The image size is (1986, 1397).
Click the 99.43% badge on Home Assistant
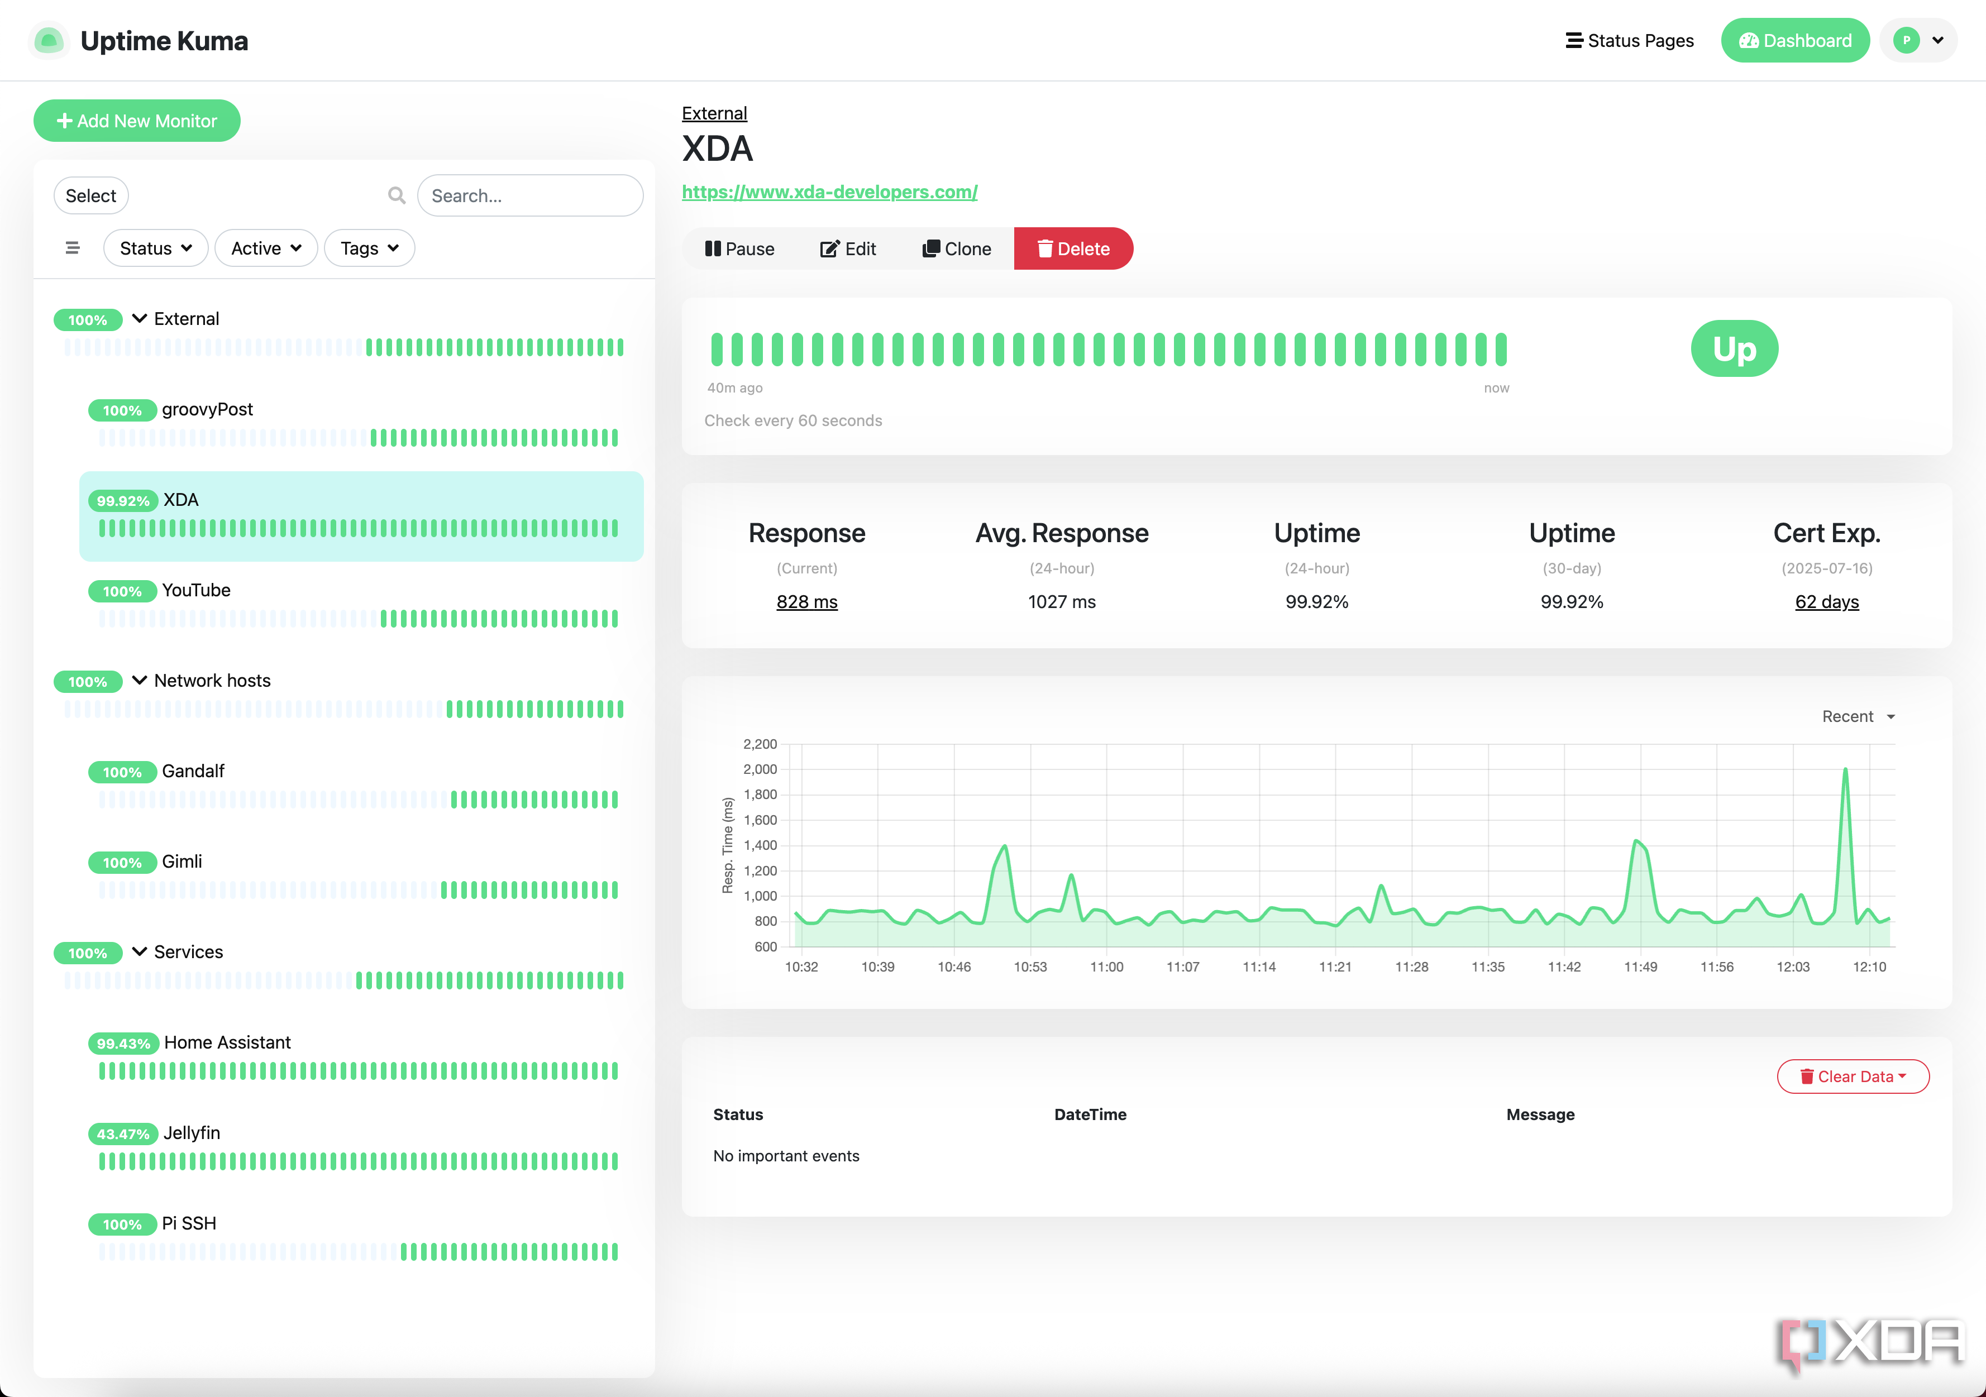click(123, 1043)
